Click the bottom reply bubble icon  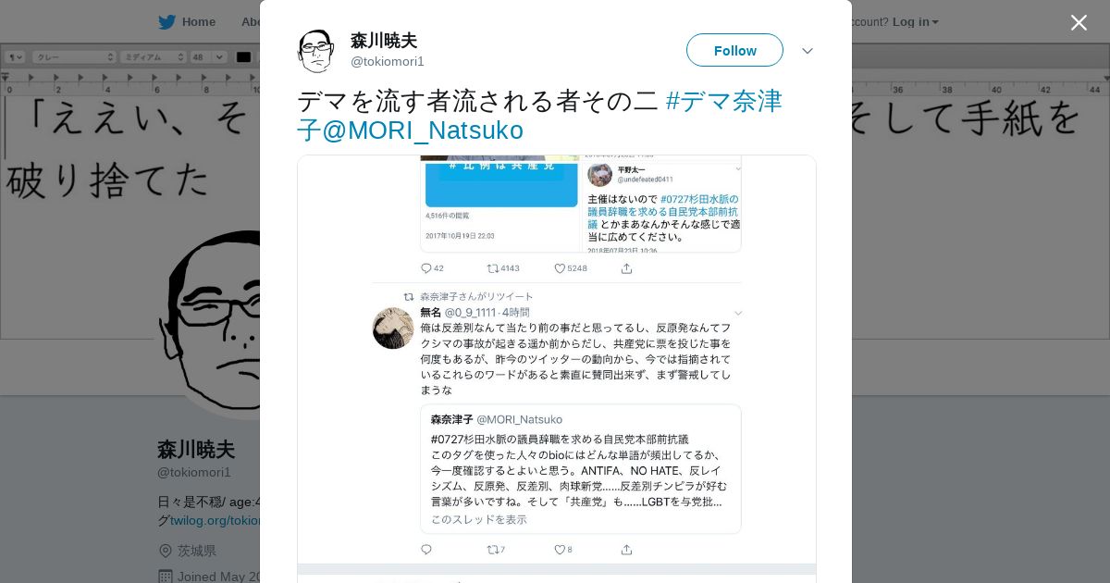pyautogui.click(x=426, y=550)
